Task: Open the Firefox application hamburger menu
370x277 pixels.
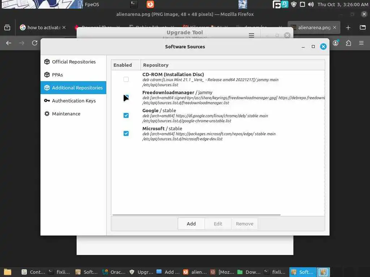Action: pyautogui.click(x=361, y=43)
